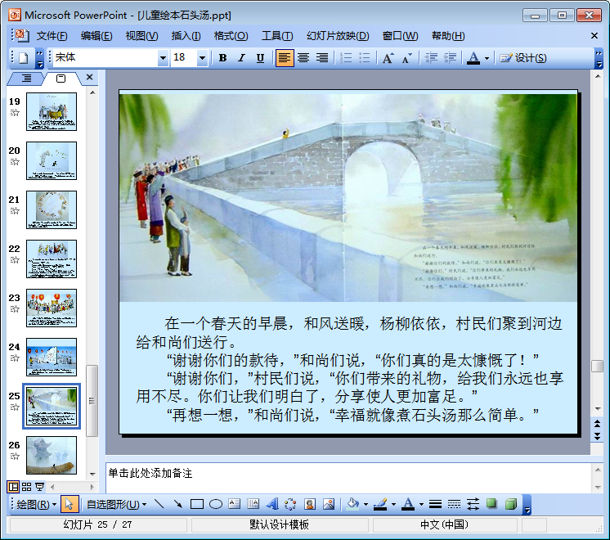Open the 设计(S) design pane

[523, 58]
